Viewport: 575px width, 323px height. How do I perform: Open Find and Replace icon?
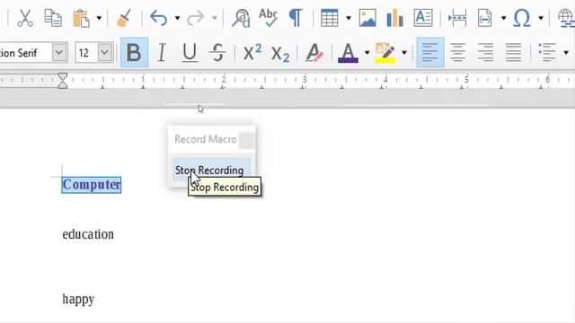coord(241,18)
